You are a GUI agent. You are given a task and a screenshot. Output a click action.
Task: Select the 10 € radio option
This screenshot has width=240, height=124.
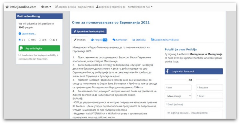(29, 40)
